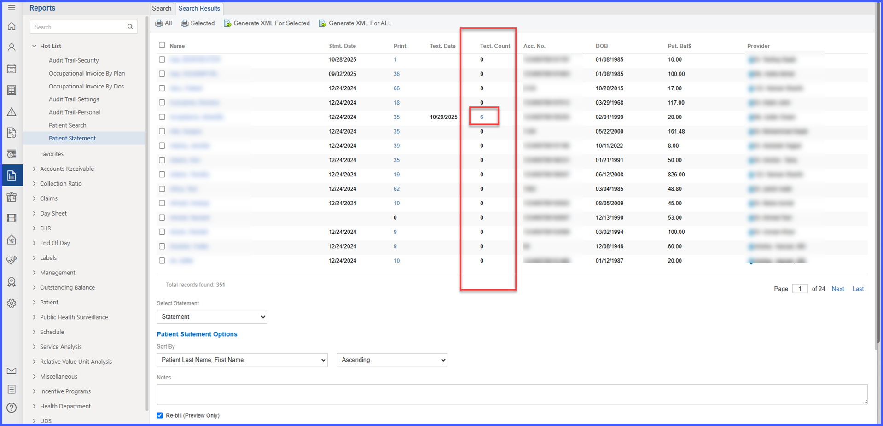Expand the Collection Ratio section

click(34, 184)
